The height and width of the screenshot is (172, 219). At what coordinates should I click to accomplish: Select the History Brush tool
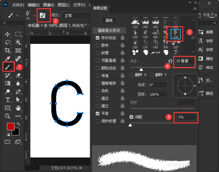(x=7, y=75)
